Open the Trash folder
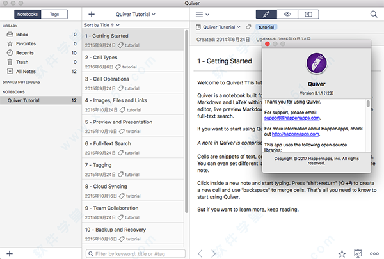 41,62
